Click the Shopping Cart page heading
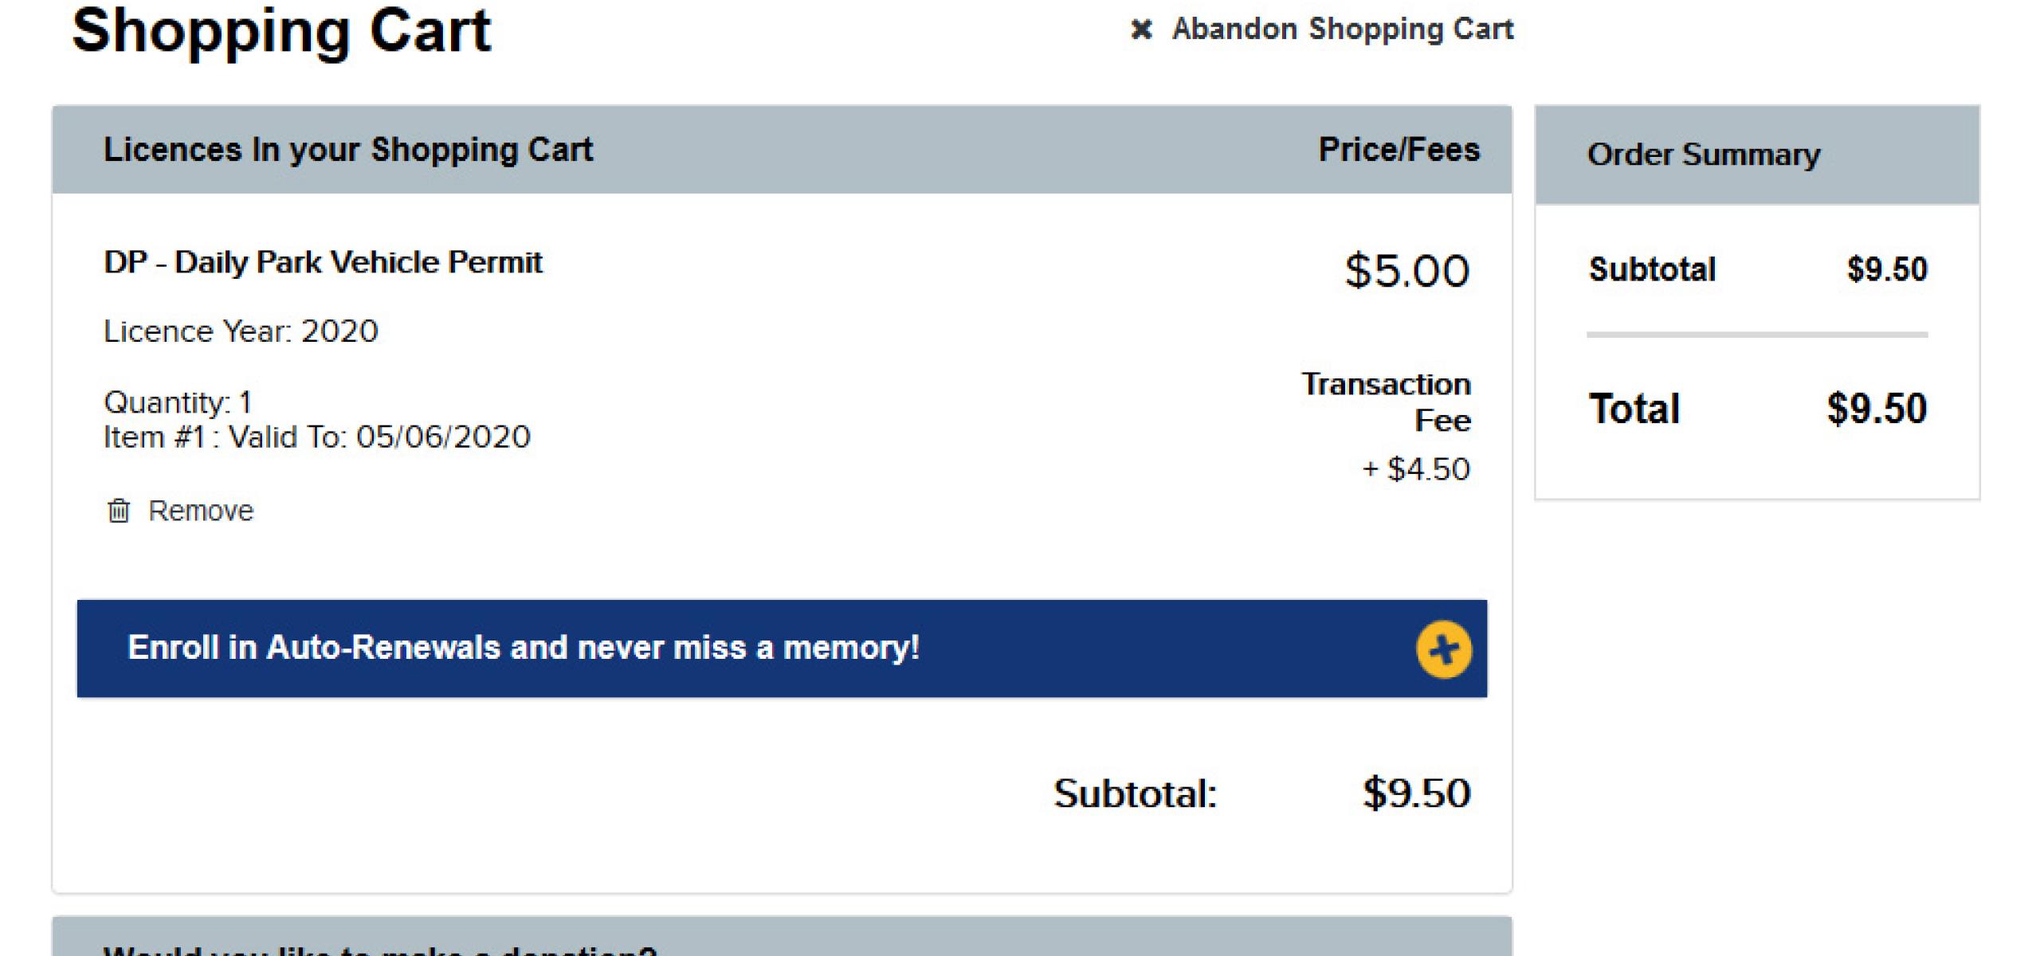 tap(281, 30)
